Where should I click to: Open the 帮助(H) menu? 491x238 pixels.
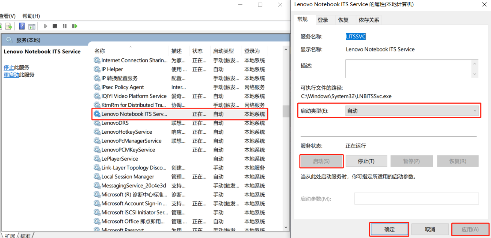(31, 16)
